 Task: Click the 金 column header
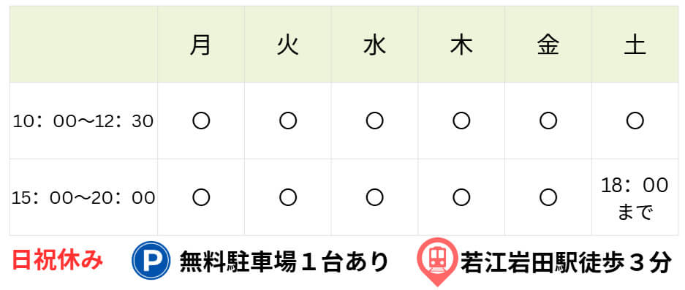click(x=548, y=45)
